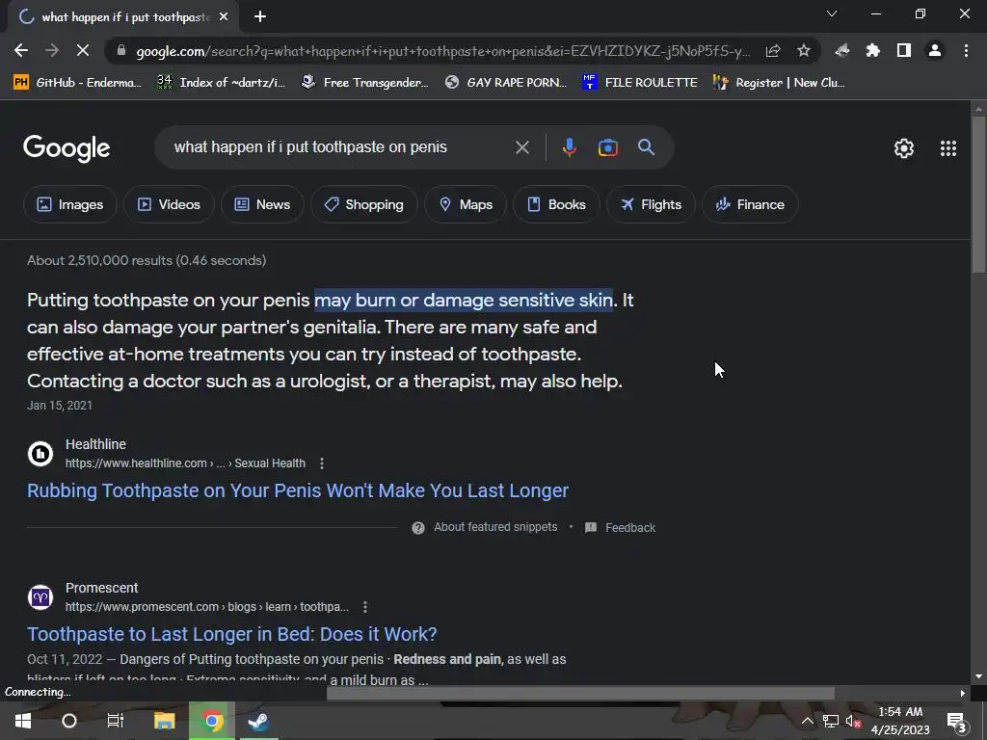The width and height of the screenshot is (987, 740).
Task: Stop loading the page
Action: click(x=83, y=50)
